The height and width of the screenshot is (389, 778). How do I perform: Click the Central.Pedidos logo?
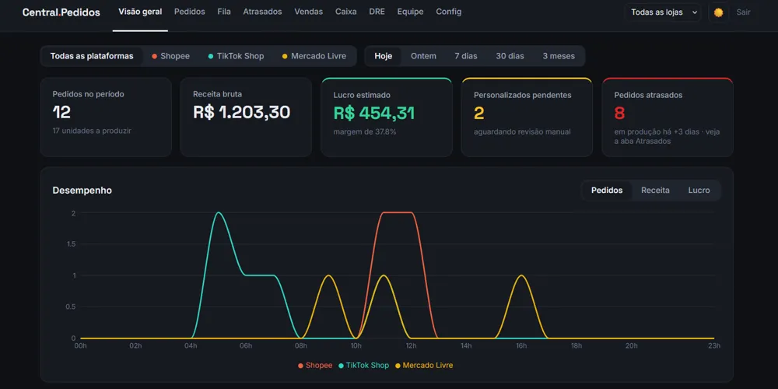click(x=61, y=12)
